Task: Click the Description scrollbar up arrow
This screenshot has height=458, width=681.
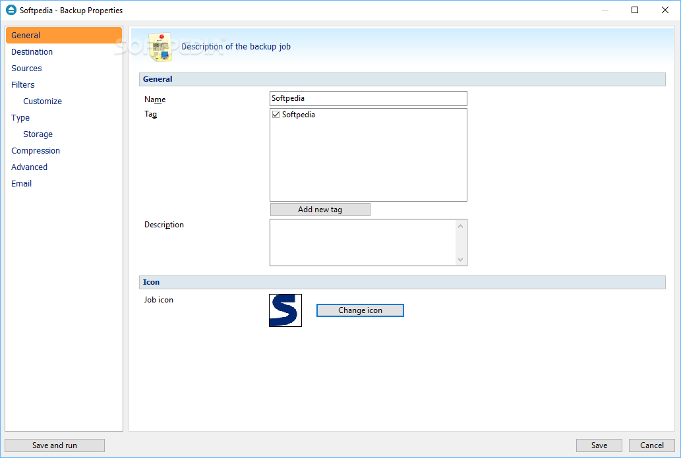Action: pyautogui.click(x=460, y=226)
